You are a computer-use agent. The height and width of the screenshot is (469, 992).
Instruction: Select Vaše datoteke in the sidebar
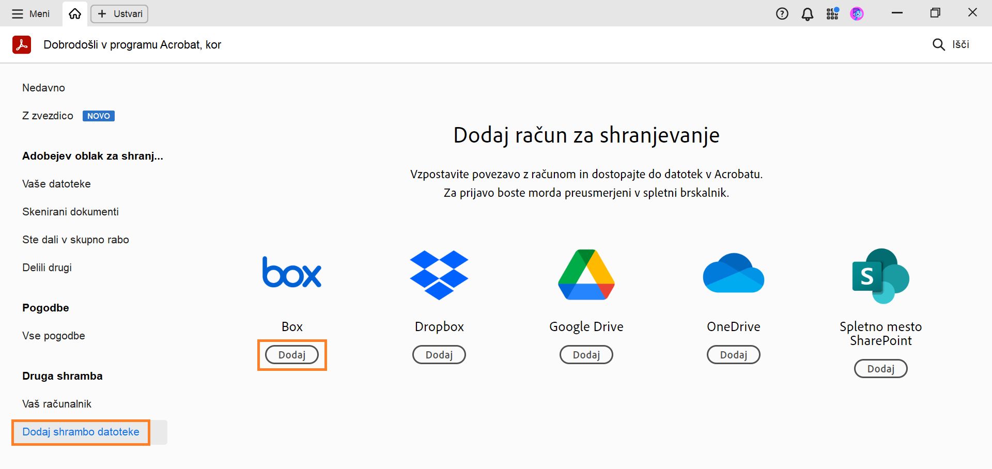click(x=56, y=183)
